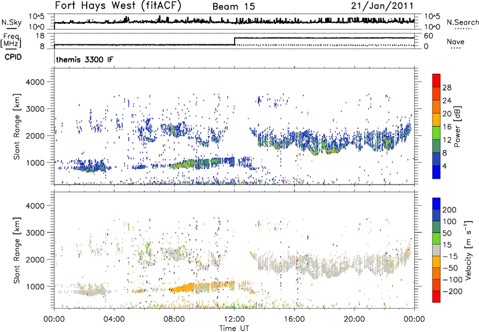This screenshot has height=332, width=479.
Task: Click the 'Beam 15' label
Action: (x=234, y=7)
